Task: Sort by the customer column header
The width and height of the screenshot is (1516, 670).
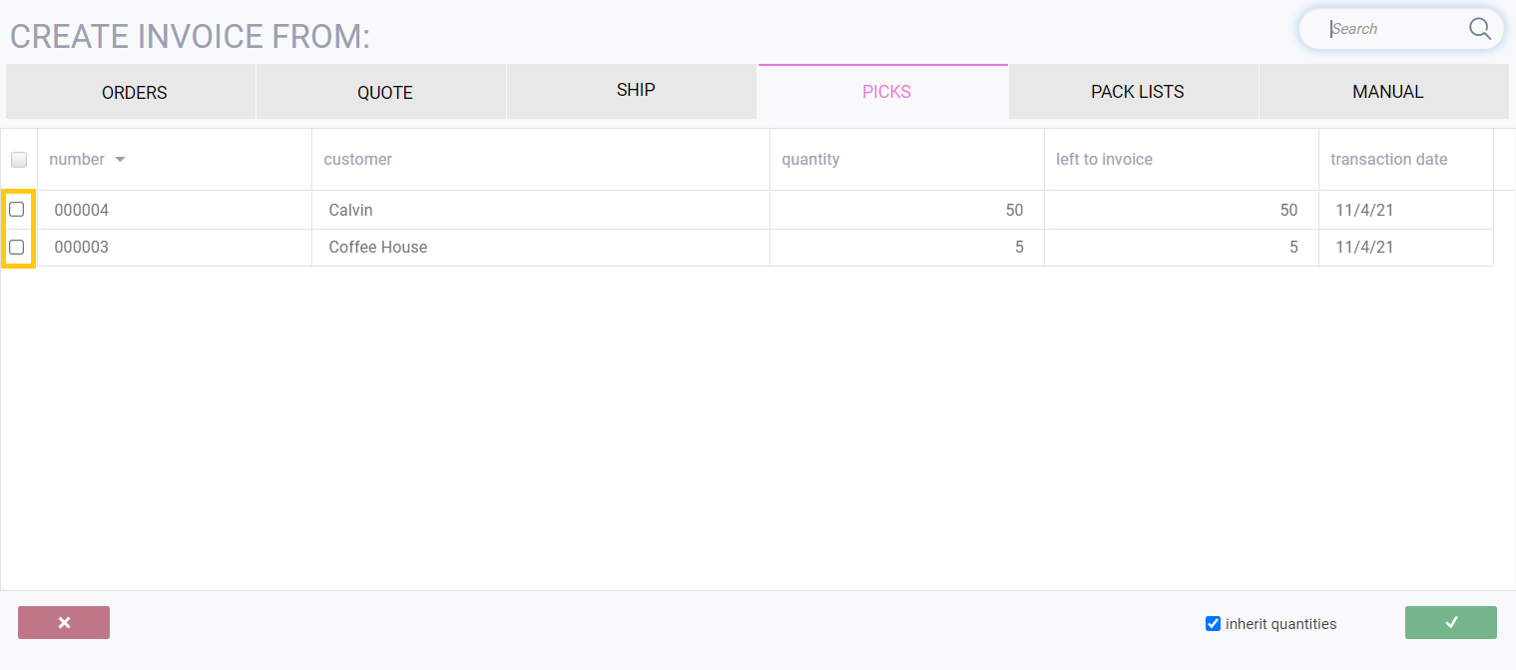Action: [358, 160]
